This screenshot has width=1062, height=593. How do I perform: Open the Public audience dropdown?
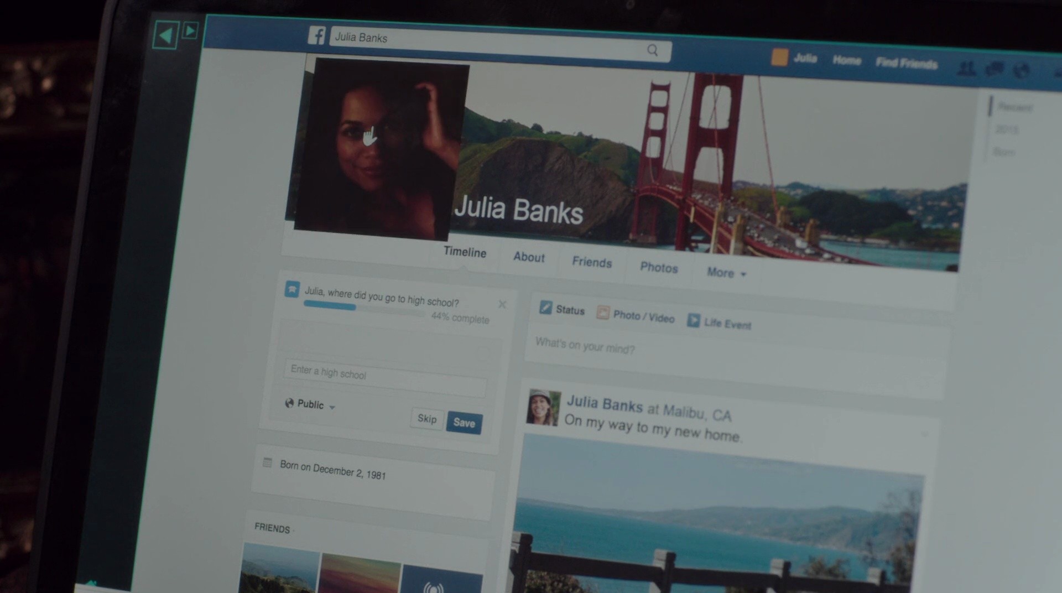click(310, 404)
